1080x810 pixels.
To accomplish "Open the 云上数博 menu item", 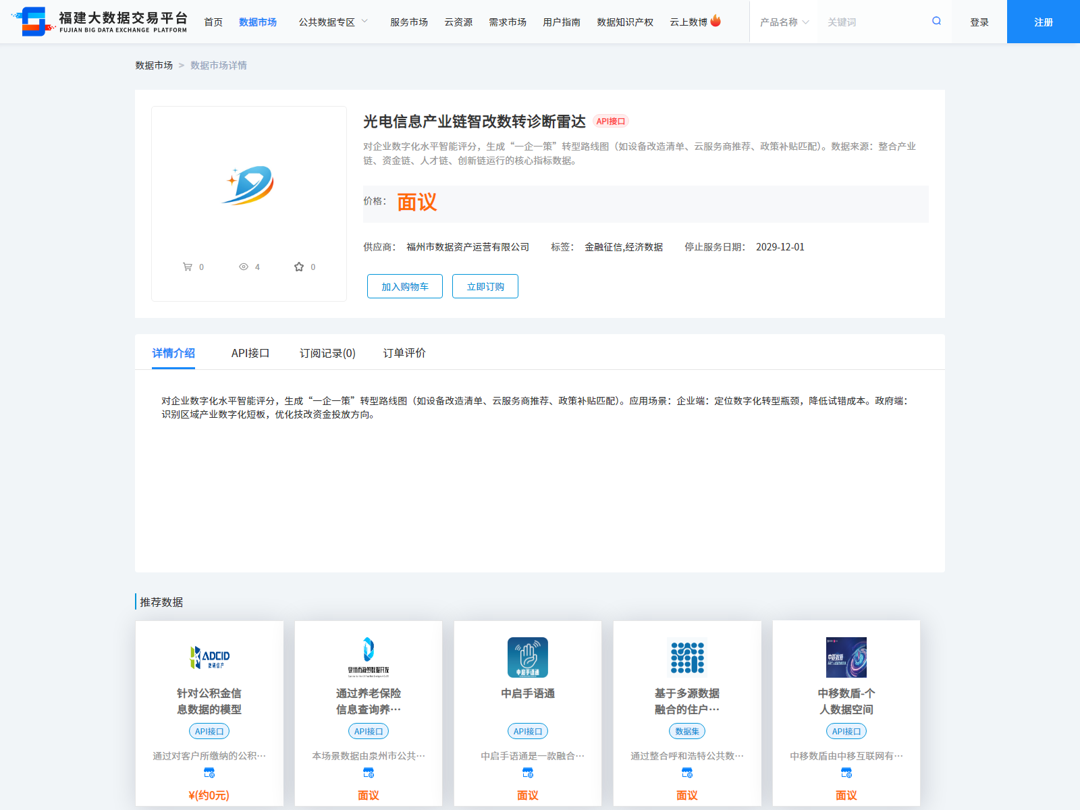I will [688, 22].
